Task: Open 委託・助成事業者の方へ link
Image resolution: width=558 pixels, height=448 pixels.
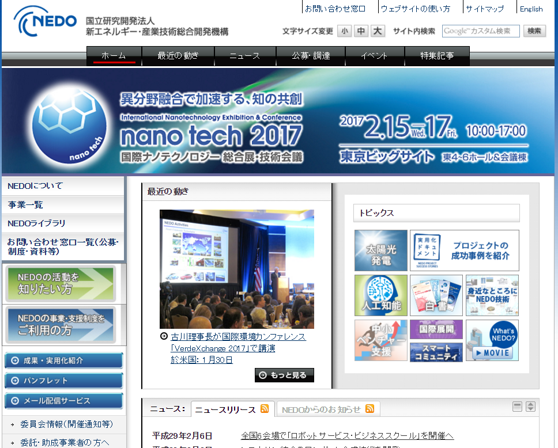Action: click(65, 443)
